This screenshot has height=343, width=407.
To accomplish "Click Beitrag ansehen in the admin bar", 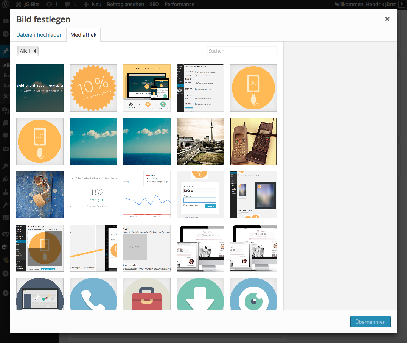I will [x=125, y=5].
